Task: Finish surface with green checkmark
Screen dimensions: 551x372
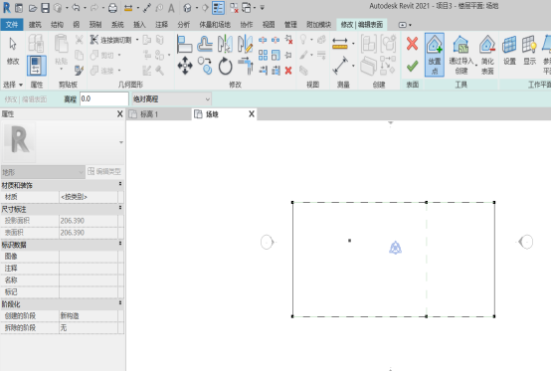Action: click(x=412, y=66)
